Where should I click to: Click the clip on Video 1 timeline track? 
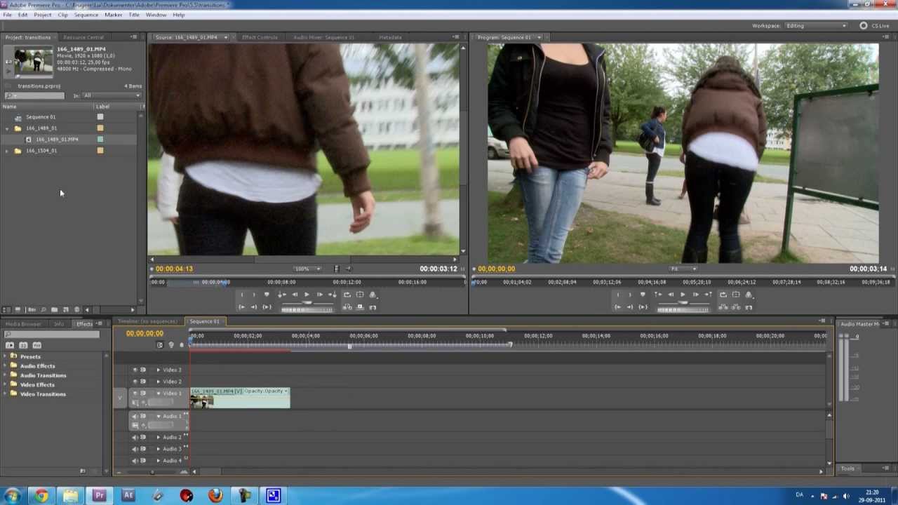(240, 398)
